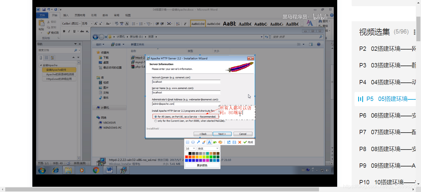The image size is (421, 192).
Task: Select the text annotation tool
Action: [209, 142]
